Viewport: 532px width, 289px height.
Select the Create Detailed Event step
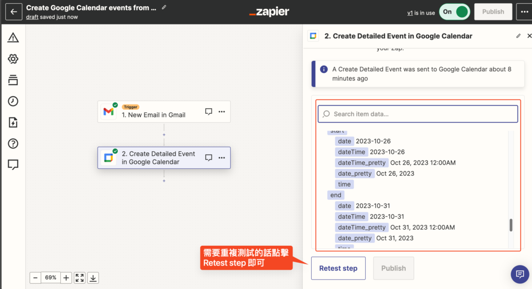pos(164,158)
